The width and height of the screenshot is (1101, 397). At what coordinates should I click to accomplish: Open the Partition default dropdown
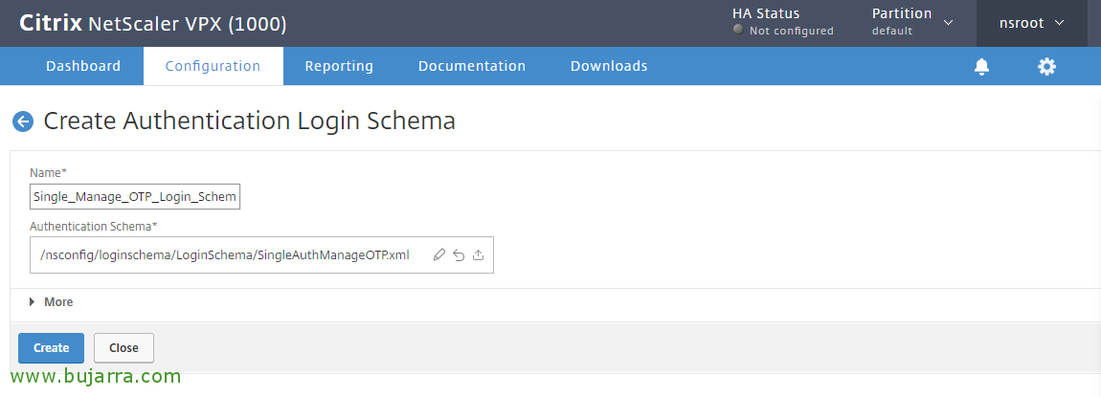point(912,22)
